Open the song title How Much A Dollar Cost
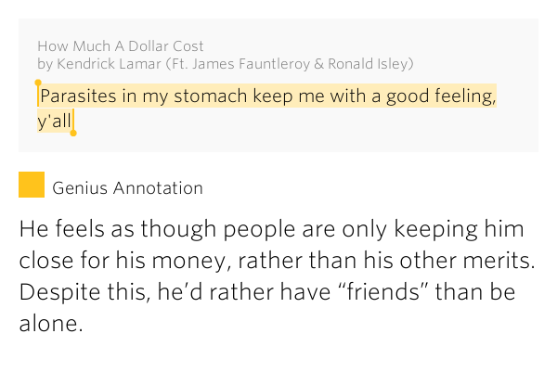Viewport: 557px width, 372px height. [121, 46]
